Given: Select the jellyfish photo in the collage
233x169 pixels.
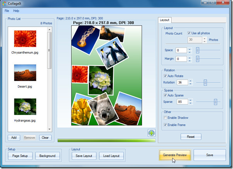Looking at the screenshot, I should [85, 39].
